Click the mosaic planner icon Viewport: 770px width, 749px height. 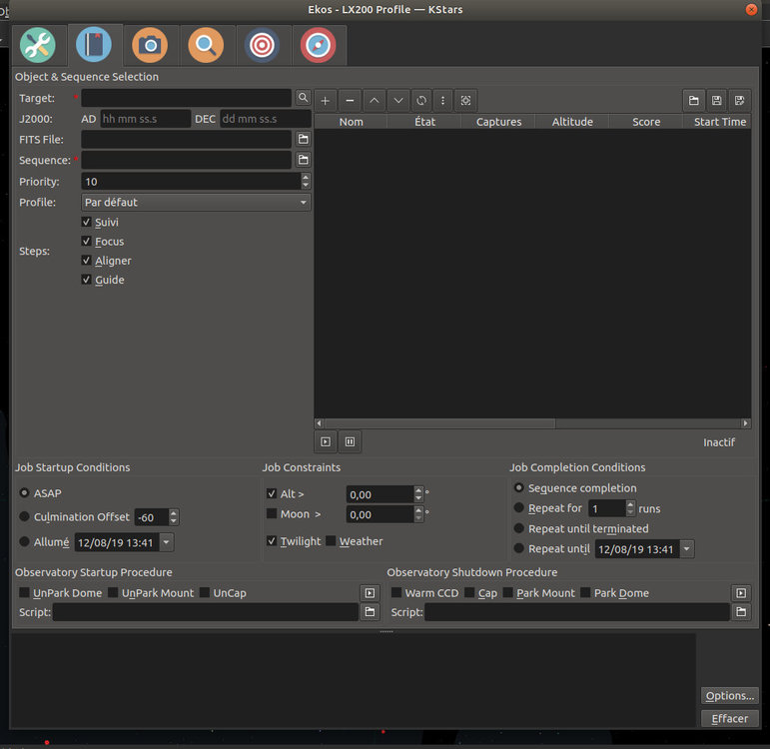pos(465,101)
